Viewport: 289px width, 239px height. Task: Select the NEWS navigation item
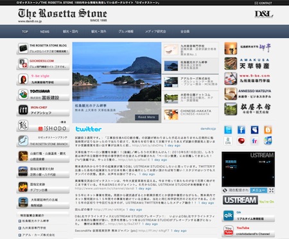[x=45, y=31]
